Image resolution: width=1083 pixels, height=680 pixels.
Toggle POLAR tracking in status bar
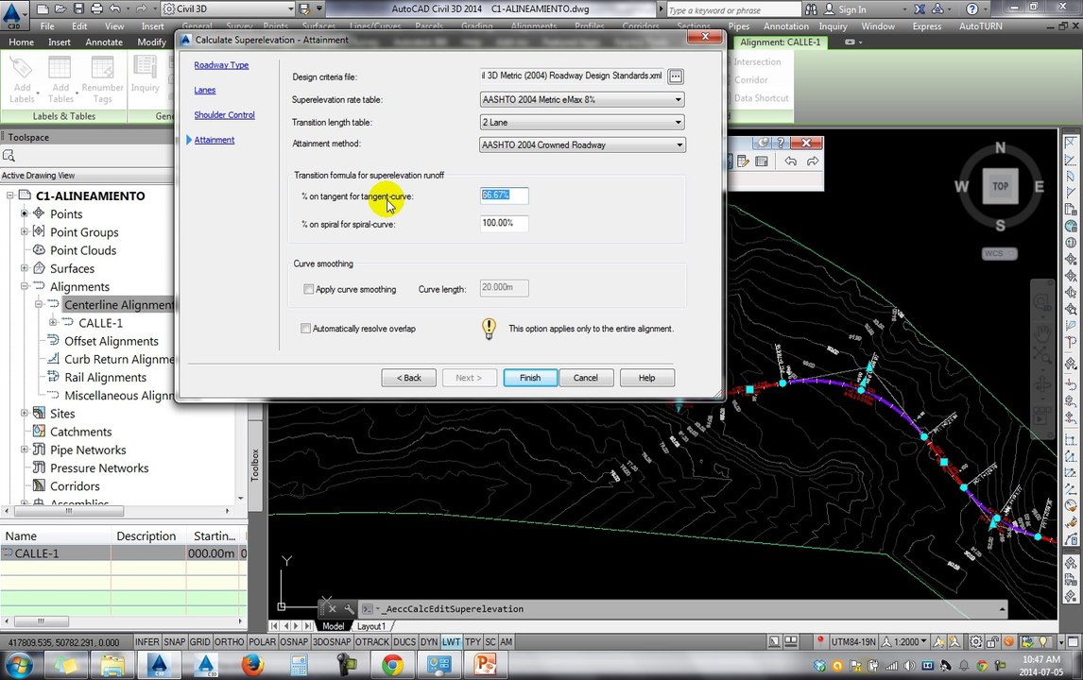[262, 642]
